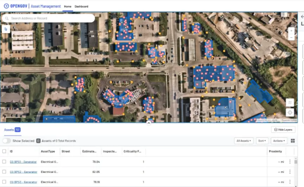Open row menu for CG BPS2 Generator
The image size is (304, 187).
click(x=290, y=172)
